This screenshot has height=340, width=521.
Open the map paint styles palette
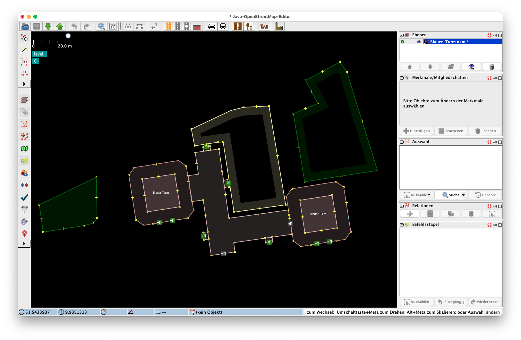24,222
